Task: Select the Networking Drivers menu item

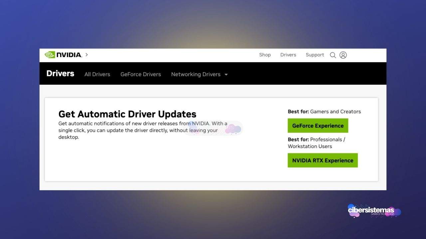Action: pyautogui.click(x=196, y=74)
